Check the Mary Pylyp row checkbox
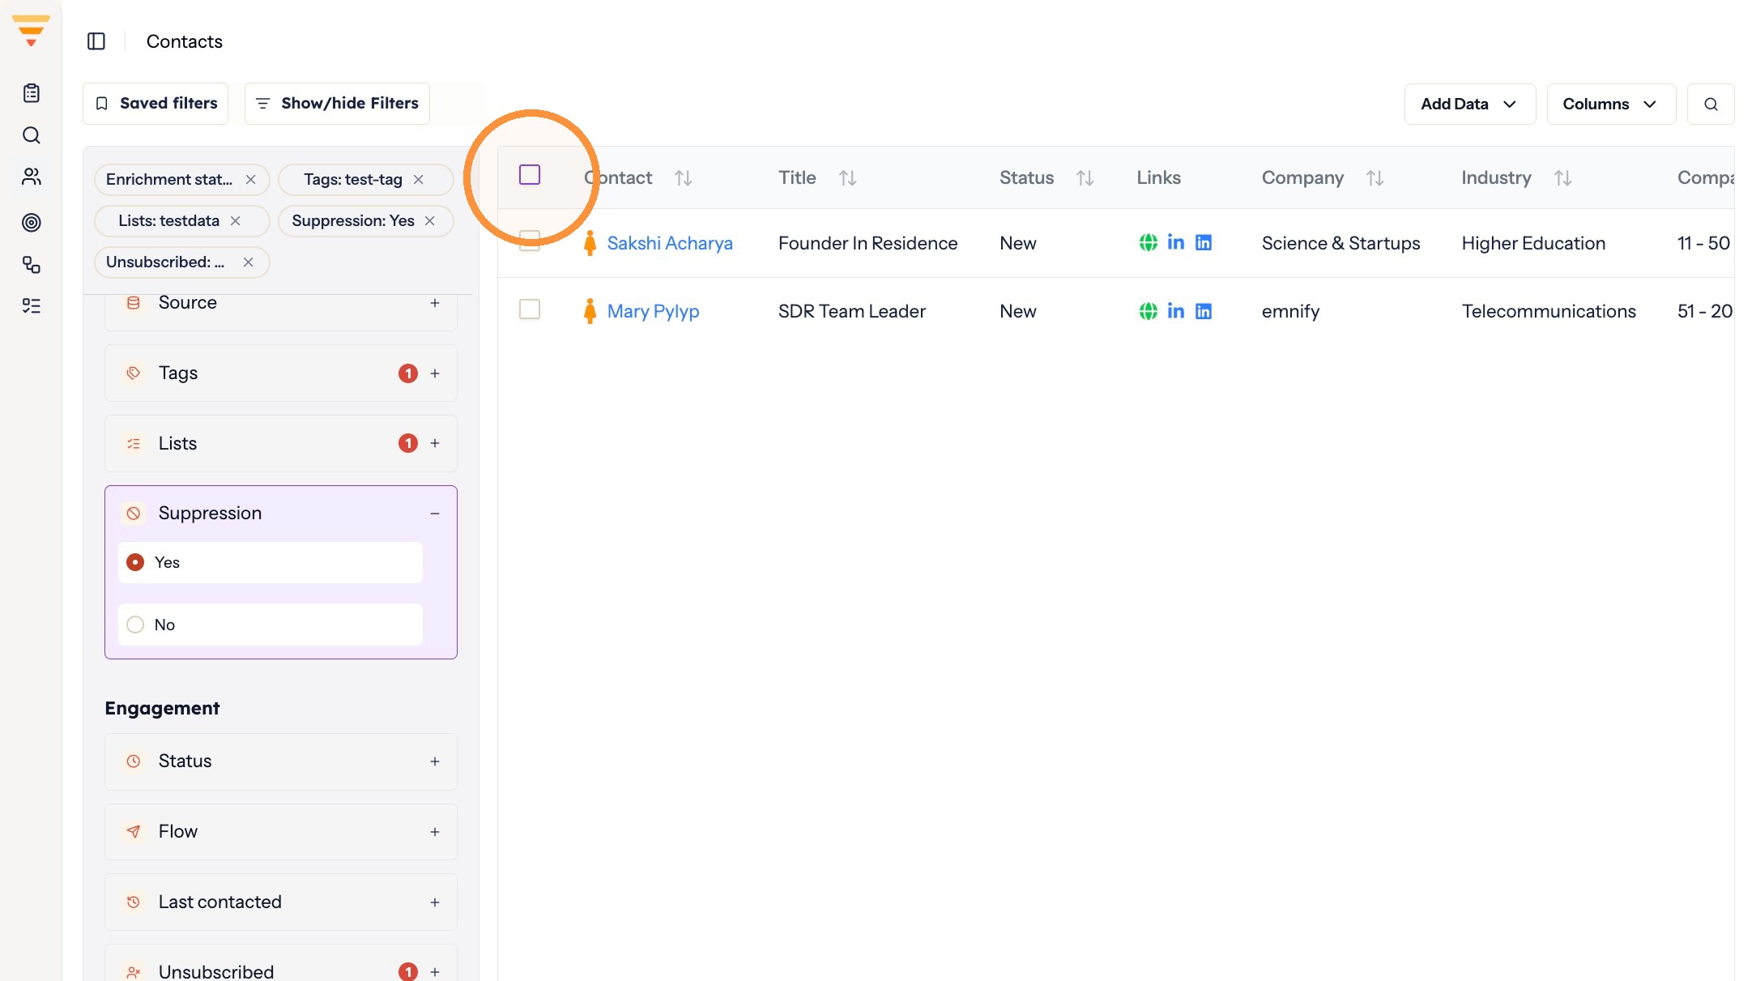 [x=530, y=309]
